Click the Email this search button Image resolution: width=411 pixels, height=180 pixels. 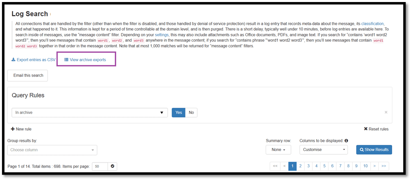(x=27, y=76)
